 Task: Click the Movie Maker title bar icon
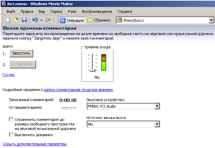pyautogui.click(x=4, y=4)
